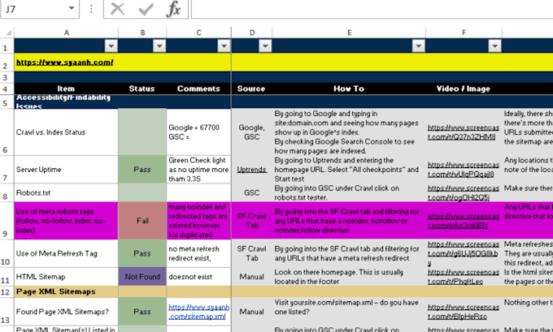This screenshot has height=332, width=553.
Task: Open the Insert Function fx icon
Action: [x=173, y=9]
